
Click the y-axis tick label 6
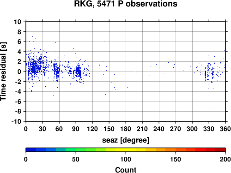click(19, 42)
